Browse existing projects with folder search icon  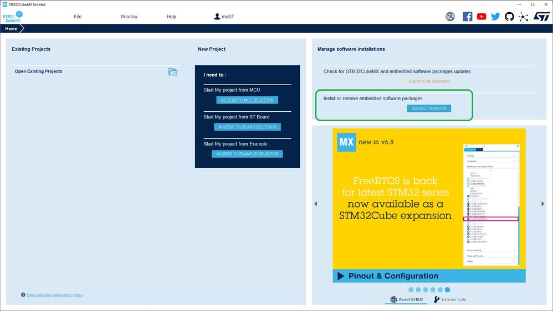tap(173, 72)
